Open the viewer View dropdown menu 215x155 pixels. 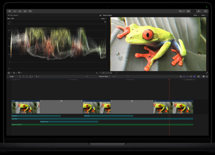click(204, 15)
